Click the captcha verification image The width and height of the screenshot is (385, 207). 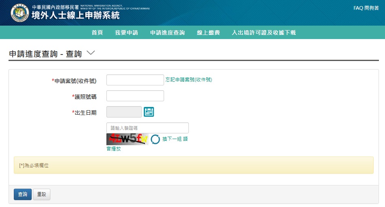click(x=127, y=139)
